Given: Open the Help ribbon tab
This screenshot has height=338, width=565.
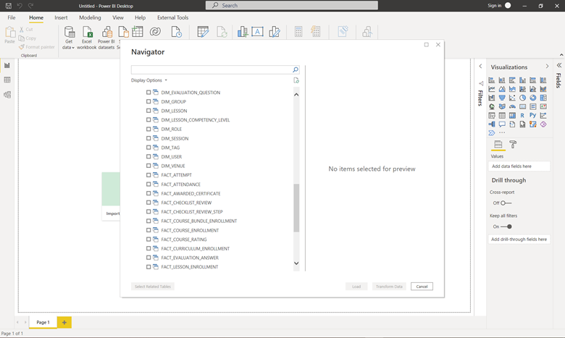Looking at the screenshot, I should click(141, 17).
